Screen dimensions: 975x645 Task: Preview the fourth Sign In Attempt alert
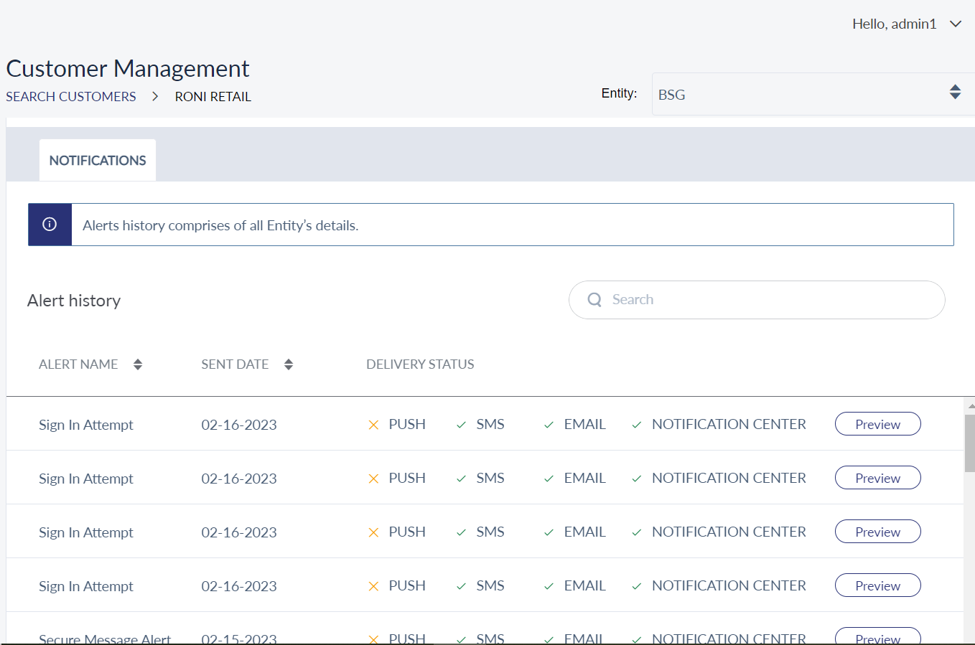point(877,585)
